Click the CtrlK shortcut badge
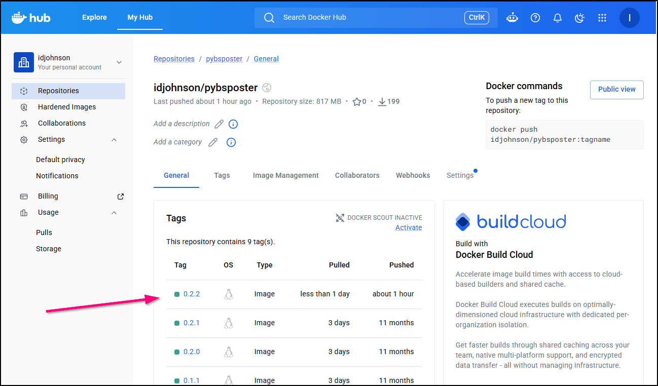Image resolution: width=658 pixels, height=386 pixels. coord(477,18)
